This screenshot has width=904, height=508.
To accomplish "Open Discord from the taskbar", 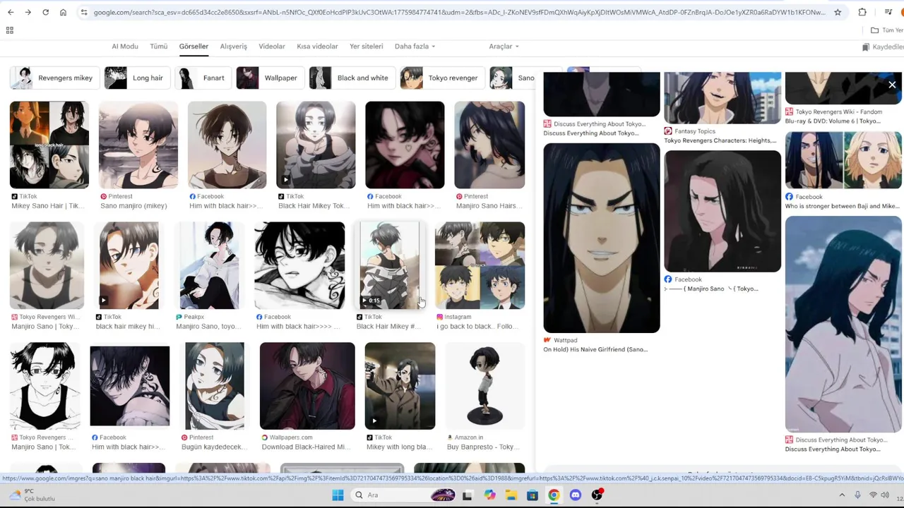I will pyautogui.click(x=576, y=495).
